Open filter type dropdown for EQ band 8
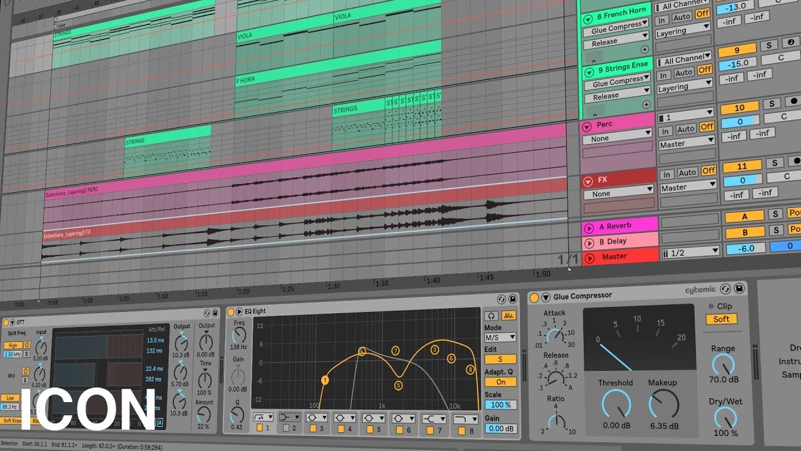Image resolution: width=801 pixels, height=451 pixels. click(x=465, y=419)
